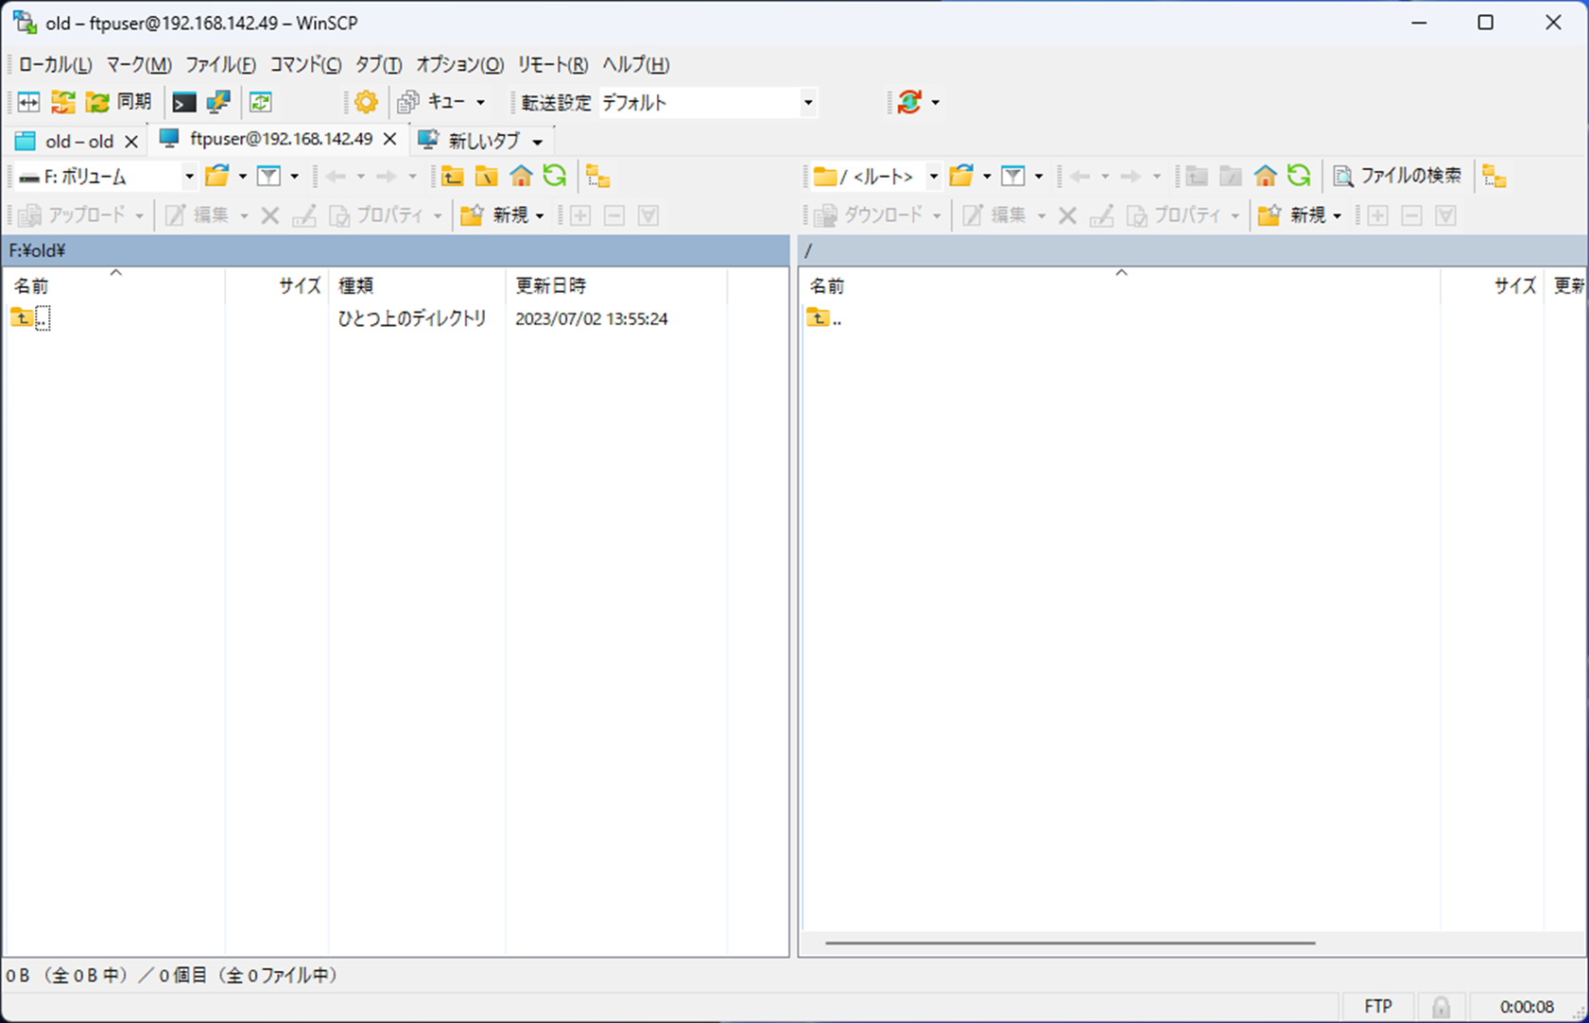Click local 新規 new button
Image resolution: width=1589 pixels, height=1023 pixels.
point(494,215)
